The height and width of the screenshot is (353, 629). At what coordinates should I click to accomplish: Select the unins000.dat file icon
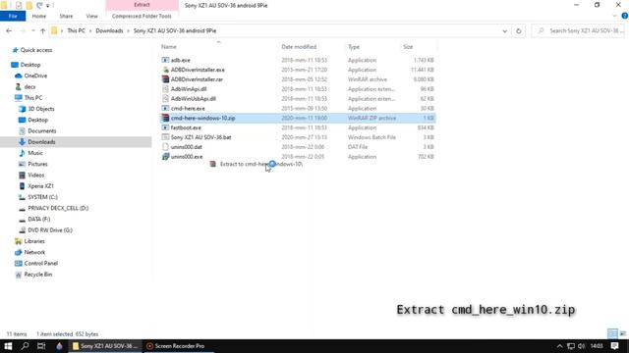(x=165, y=147)
